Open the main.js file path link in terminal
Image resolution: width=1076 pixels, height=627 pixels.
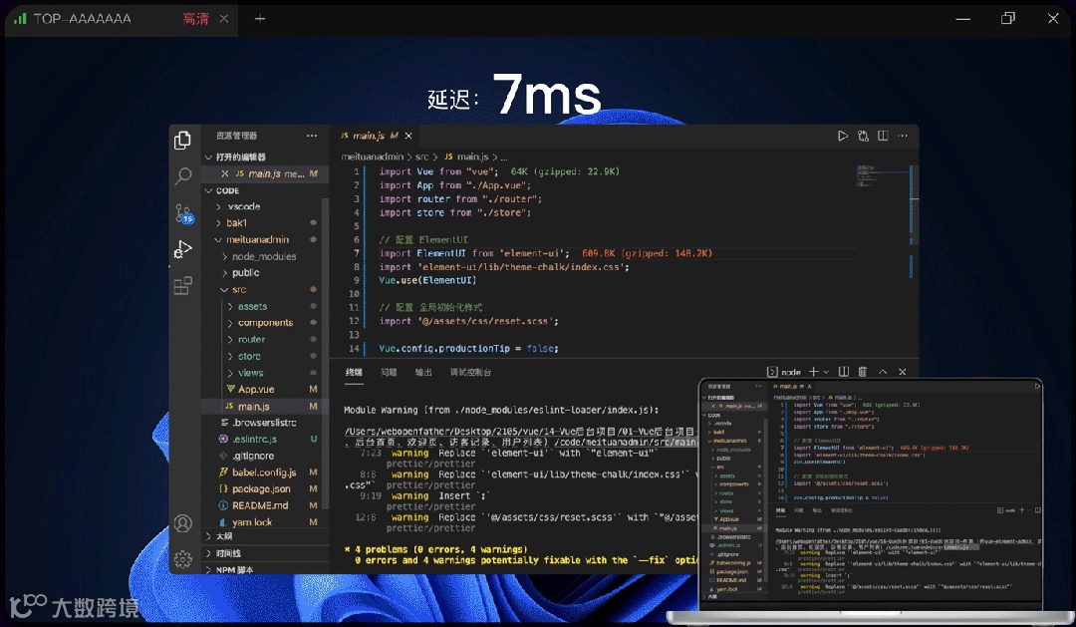521,437
